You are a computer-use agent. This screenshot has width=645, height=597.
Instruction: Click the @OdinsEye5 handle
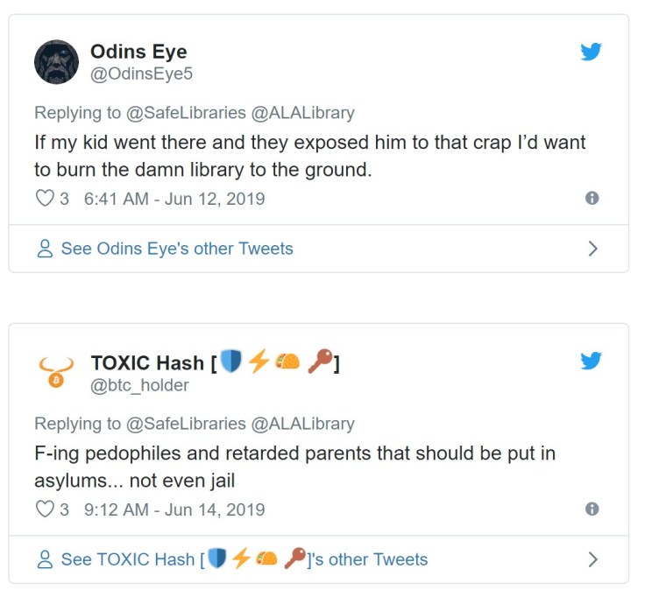coord(141,74)
